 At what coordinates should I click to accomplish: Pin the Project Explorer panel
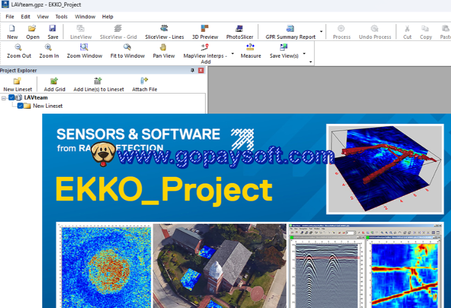(x=193, y=71)
